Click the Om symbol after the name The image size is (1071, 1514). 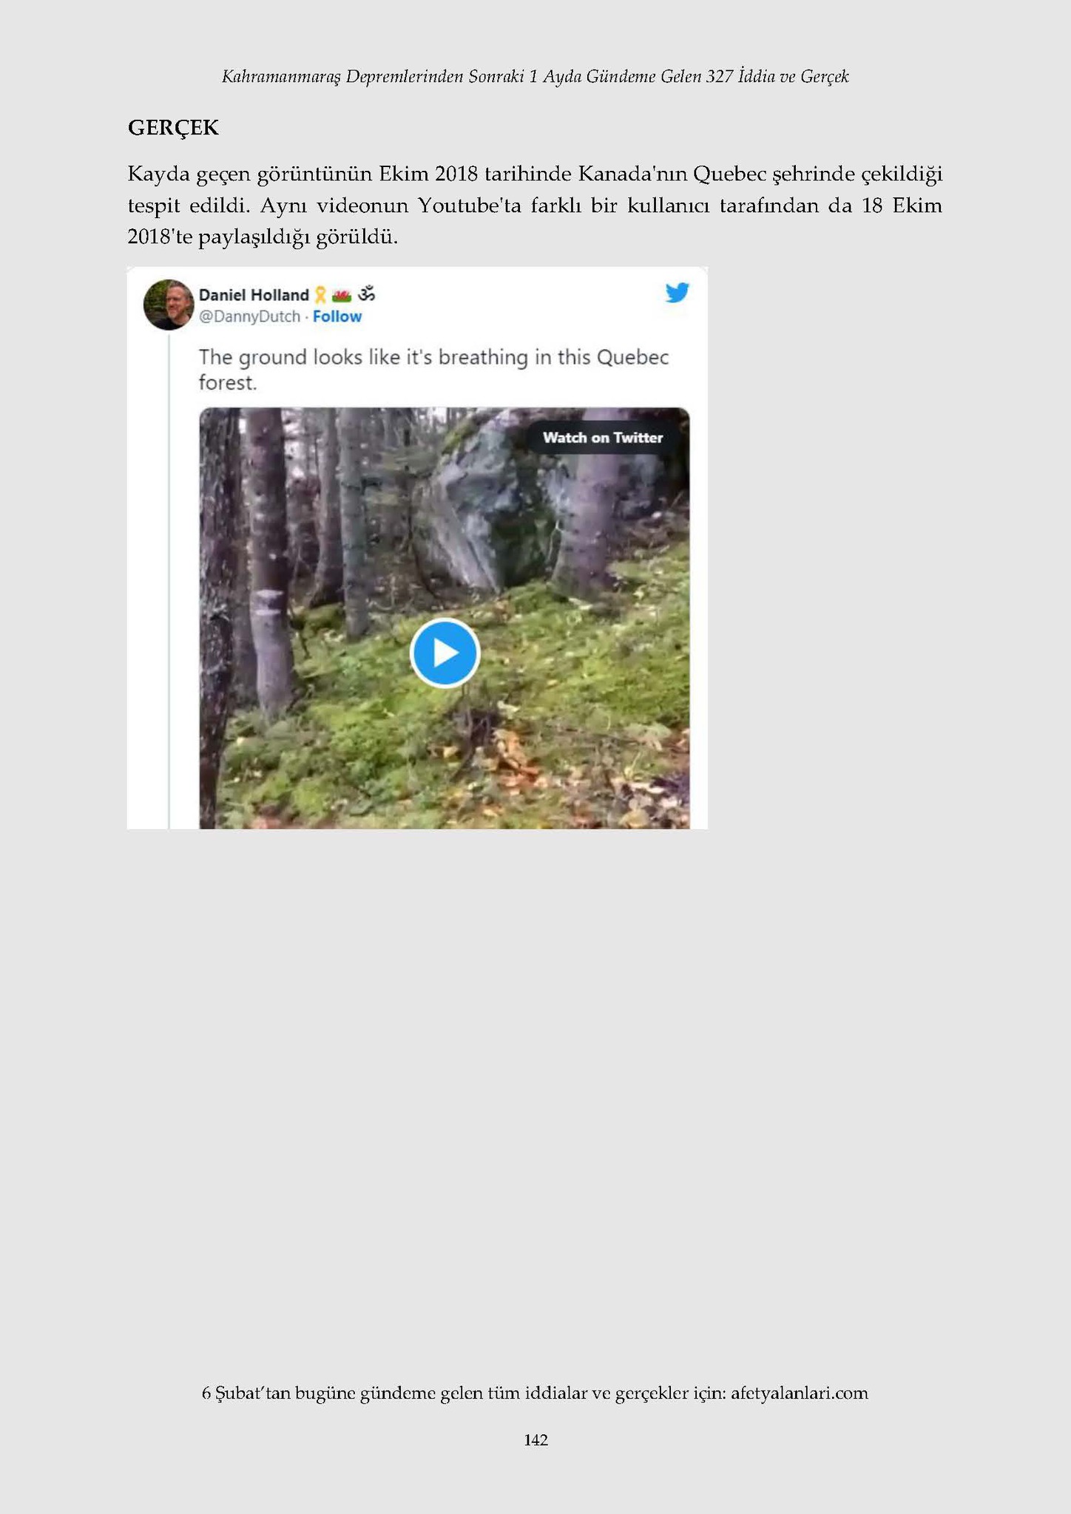[366, 294]
